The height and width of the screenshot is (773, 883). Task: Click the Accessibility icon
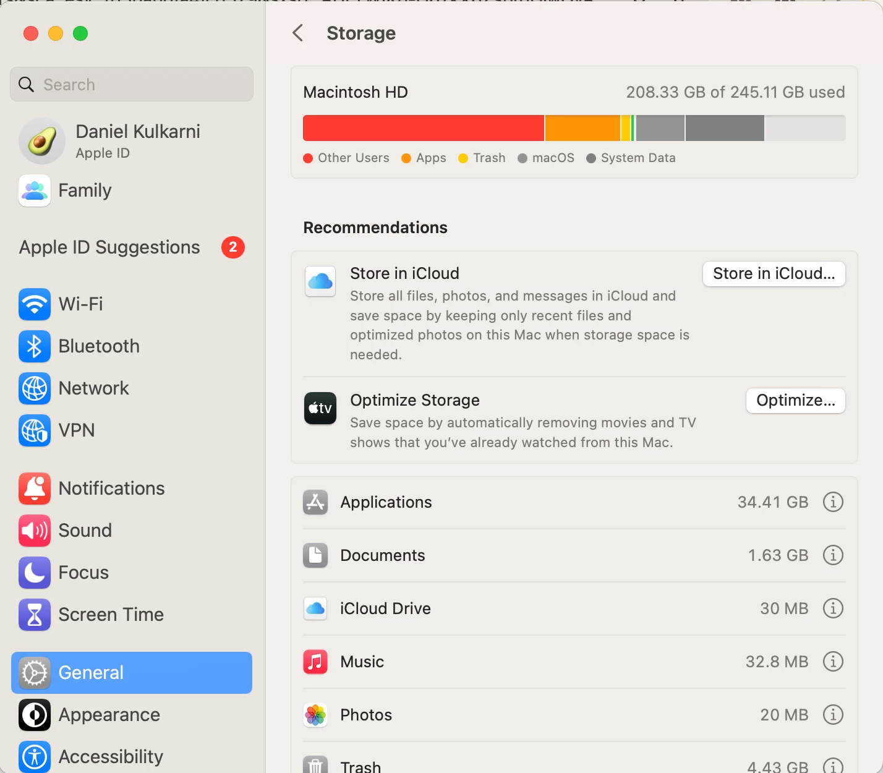[35, 757]
